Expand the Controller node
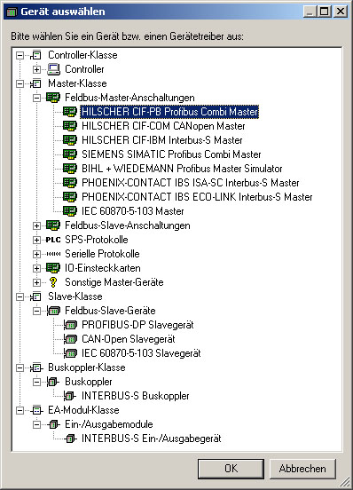Viewport: 353px width, 490px height. click(x=36, y=69)
